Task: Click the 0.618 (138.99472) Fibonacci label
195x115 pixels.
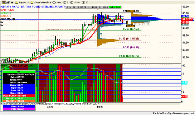Action: click(x=129, y=56)
